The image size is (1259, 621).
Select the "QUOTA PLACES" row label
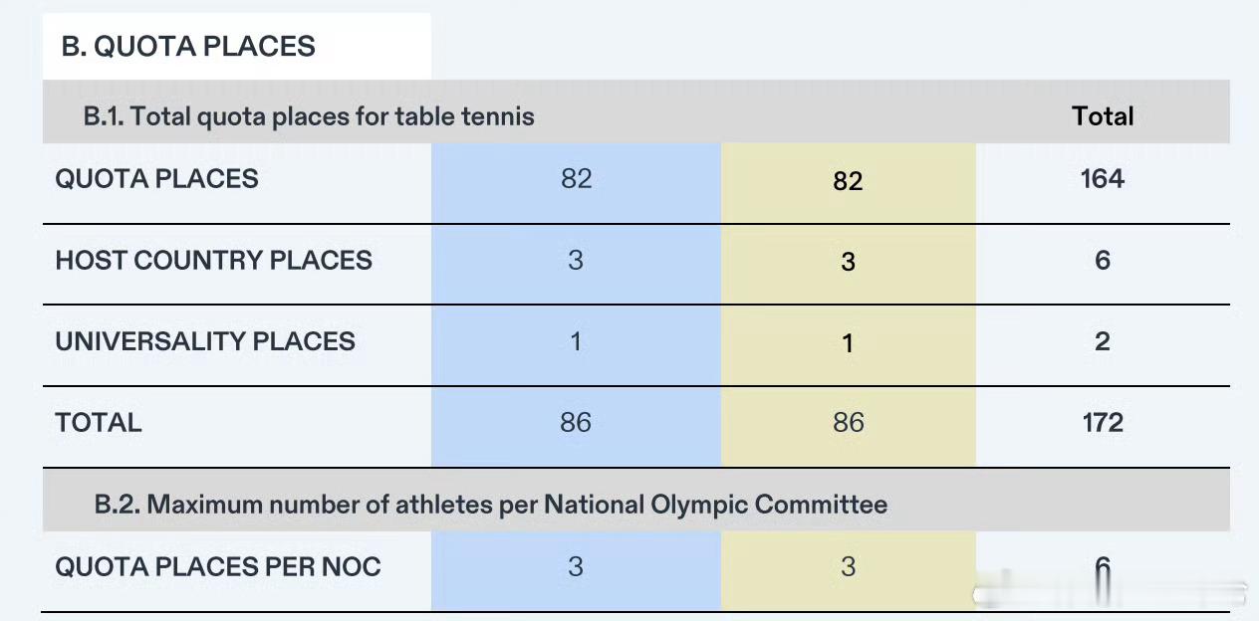pos(156,179)
